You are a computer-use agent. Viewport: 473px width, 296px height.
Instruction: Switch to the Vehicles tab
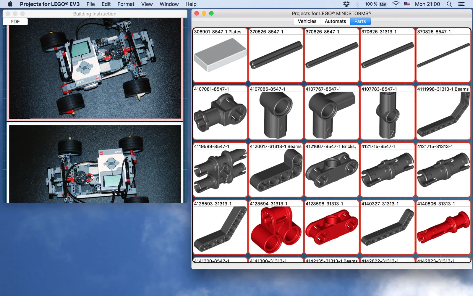point(307,21)
